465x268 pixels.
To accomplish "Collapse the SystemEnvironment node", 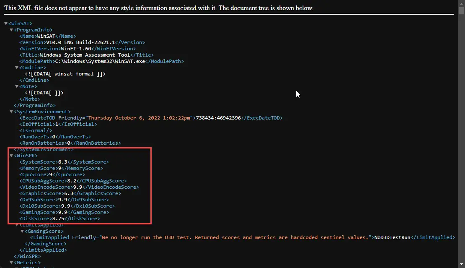I will coord(11,112).
